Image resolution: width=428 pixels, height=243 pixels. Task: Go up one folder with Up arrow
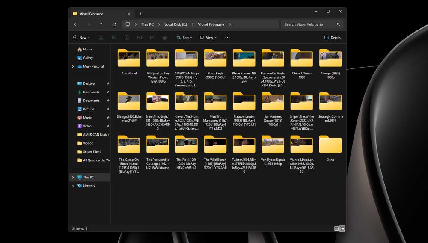(101, 24)
